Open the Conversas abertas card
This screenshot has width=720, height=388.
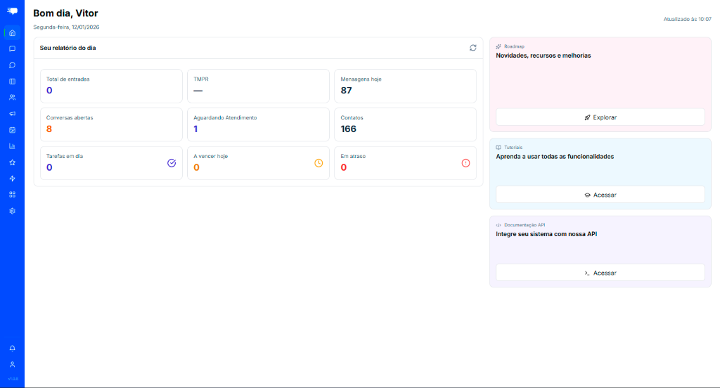[111, 124]
